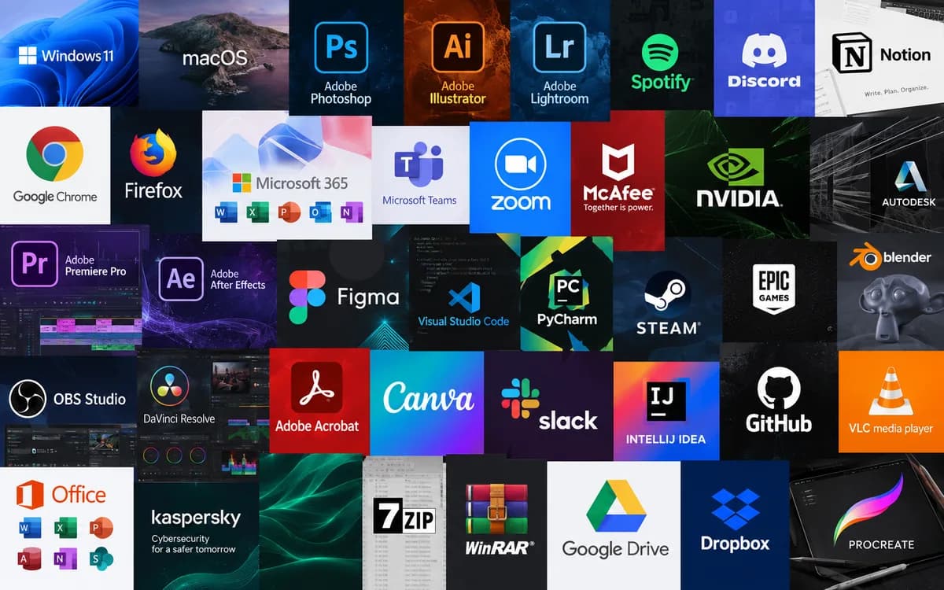Open the Slack hashtag logo

521,397
